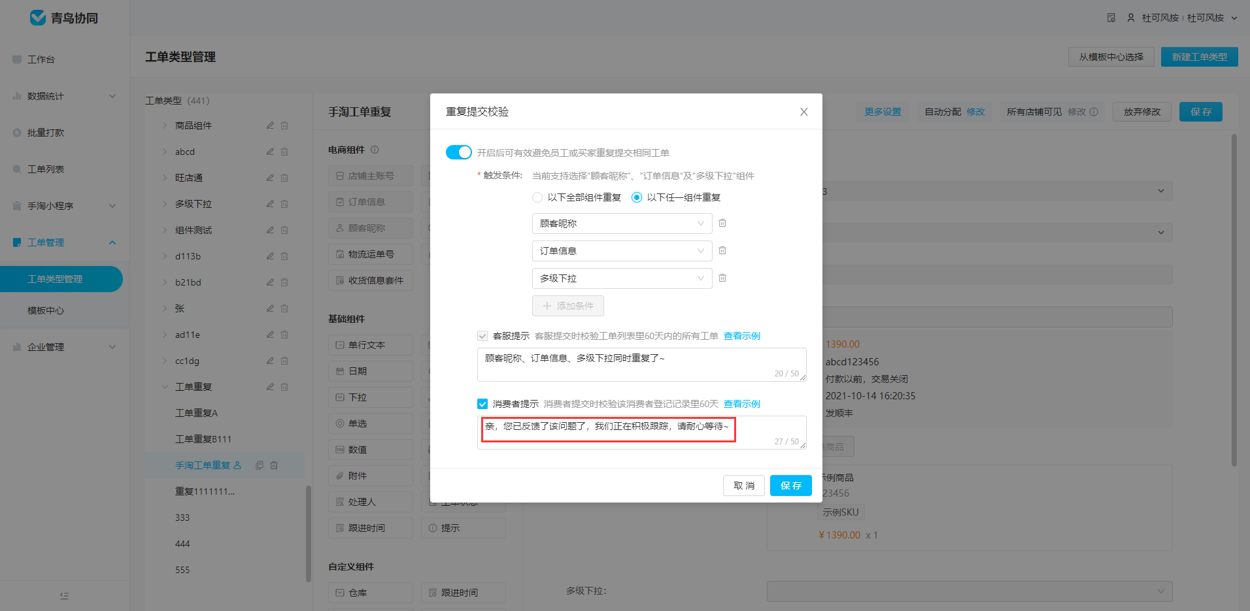
Task: Expand the 商品组件 tree node
Action: tap(165, 125)
